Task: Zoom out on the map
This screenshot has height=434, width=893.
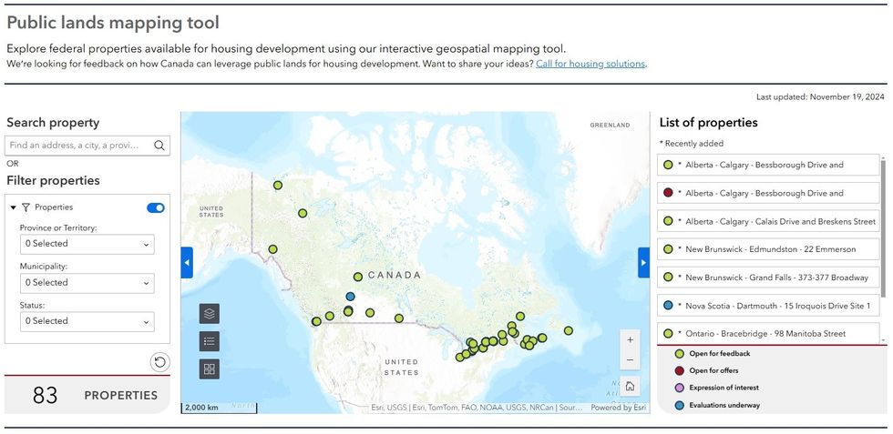Action: coord(630,360)
